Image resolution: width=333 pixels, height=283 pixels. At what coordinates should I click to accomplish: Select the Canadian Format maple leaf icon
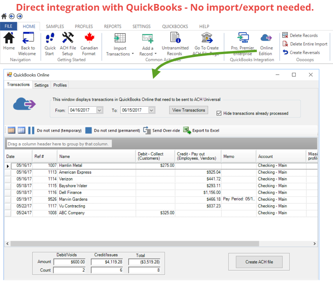89,38
